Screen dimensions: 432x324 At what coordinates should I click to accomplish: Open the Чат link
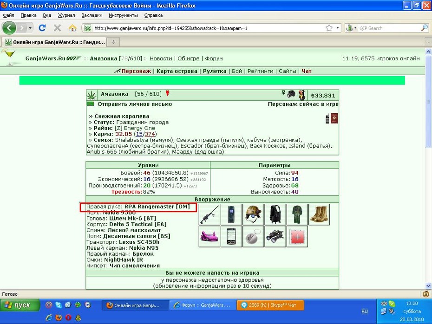307,71
